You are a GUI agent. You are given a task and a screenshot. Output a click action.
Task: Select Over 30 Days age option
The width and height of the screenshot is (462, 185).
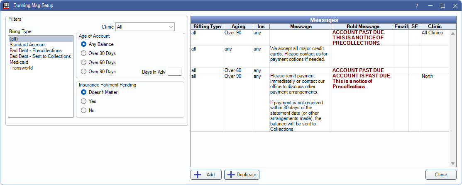[x=84, y=53]
